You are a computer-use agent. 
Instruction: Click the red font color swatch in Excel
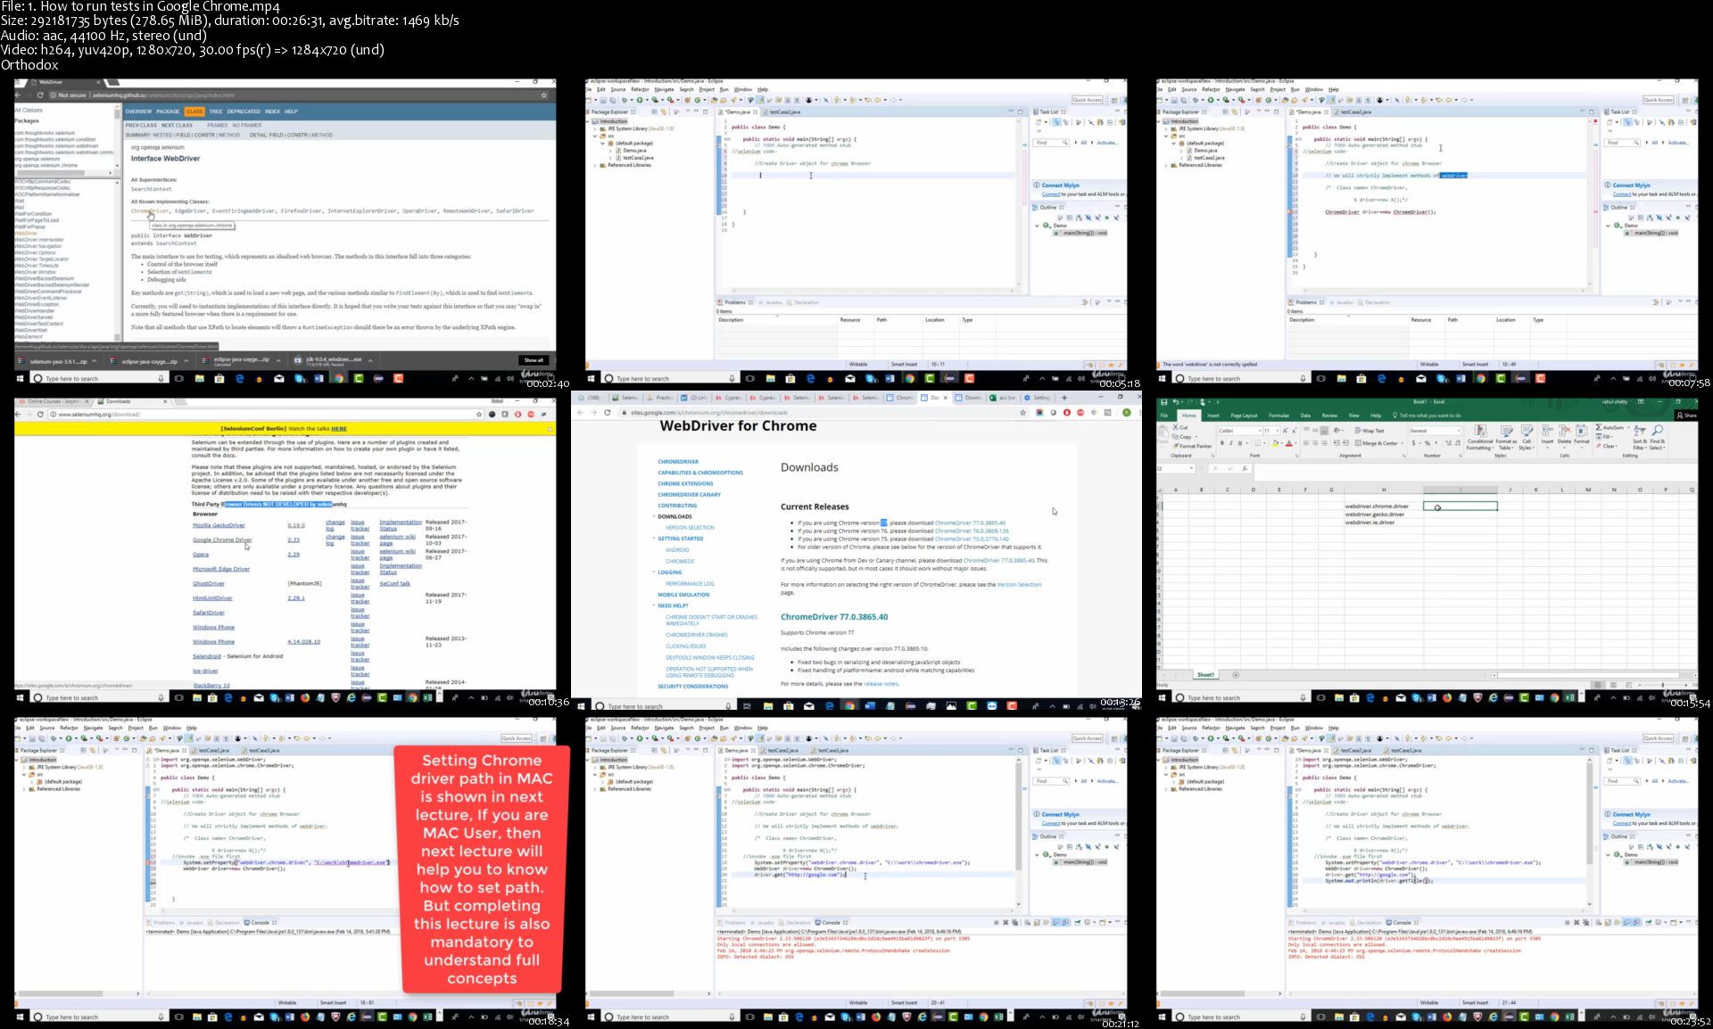(1288, 443)
